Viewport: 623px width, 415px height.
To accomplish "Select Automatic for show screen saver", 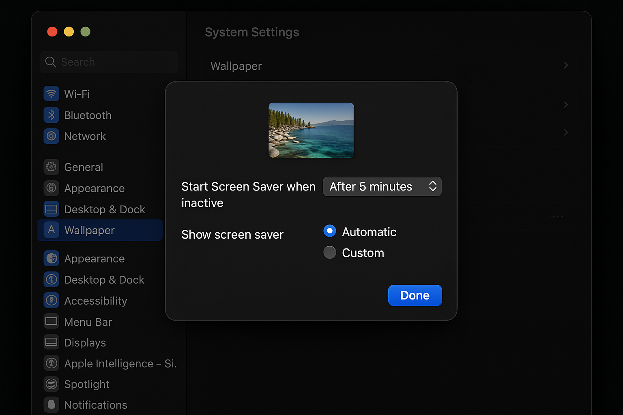I will (330, 231).
